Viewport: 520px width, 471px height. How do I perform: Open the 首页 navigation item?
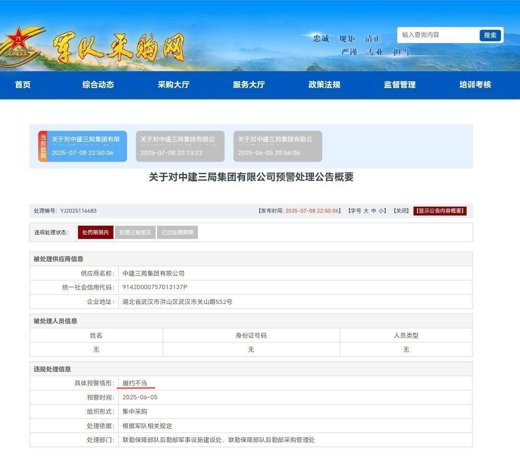tap(23, 85)
